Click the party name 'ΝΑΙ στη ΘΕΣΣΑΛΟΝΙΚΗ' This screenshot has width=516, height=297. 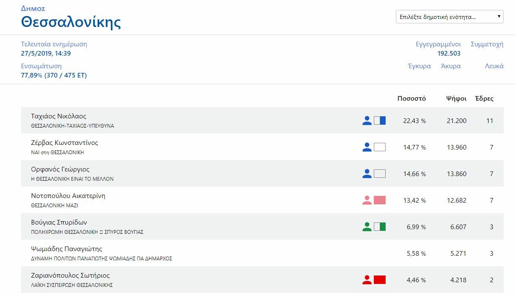[x=57, y=153]
